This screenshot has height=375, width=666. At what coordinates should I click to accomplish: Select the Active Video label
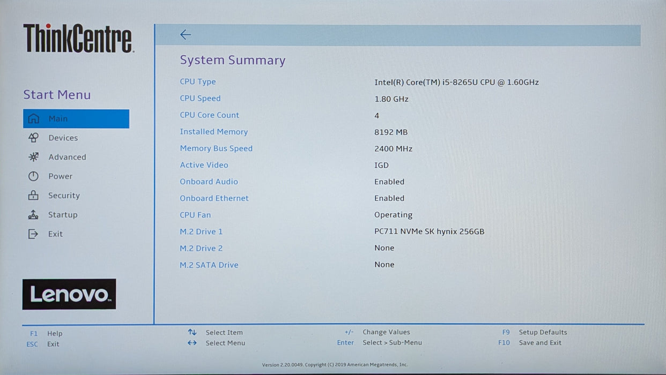point(204,165)
